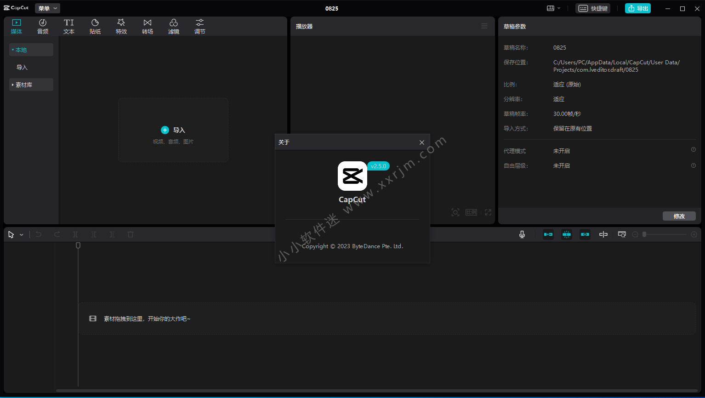Click timeline zoom in plus icon

click(694, 234)
